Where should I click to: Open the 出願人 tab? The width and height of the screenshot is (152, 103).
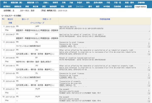[x=46, y=3]
